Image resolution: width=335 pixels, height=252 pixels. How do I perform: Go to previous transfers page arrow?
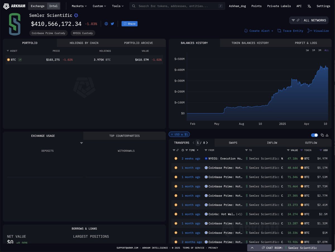click(193, 143)
